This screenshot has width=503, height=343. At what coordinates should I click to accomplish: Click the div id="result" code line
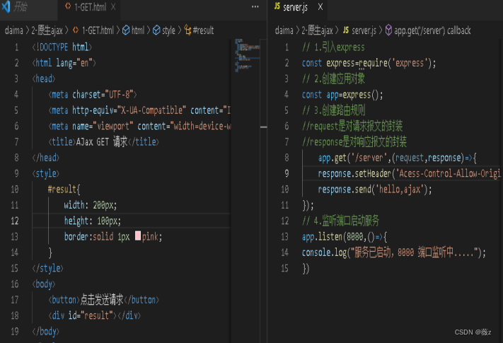click(x=94, y=315)
